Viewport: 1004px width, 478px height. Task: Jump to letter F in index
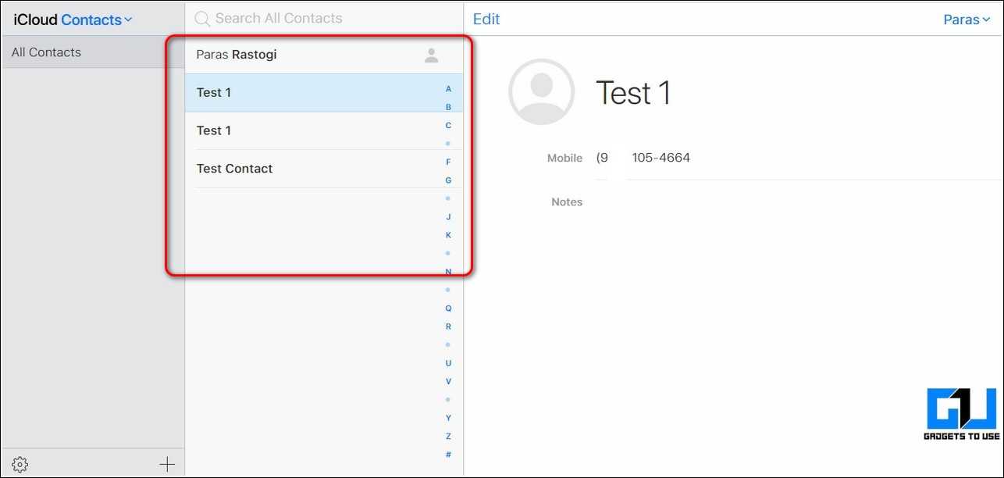point(448,162)
